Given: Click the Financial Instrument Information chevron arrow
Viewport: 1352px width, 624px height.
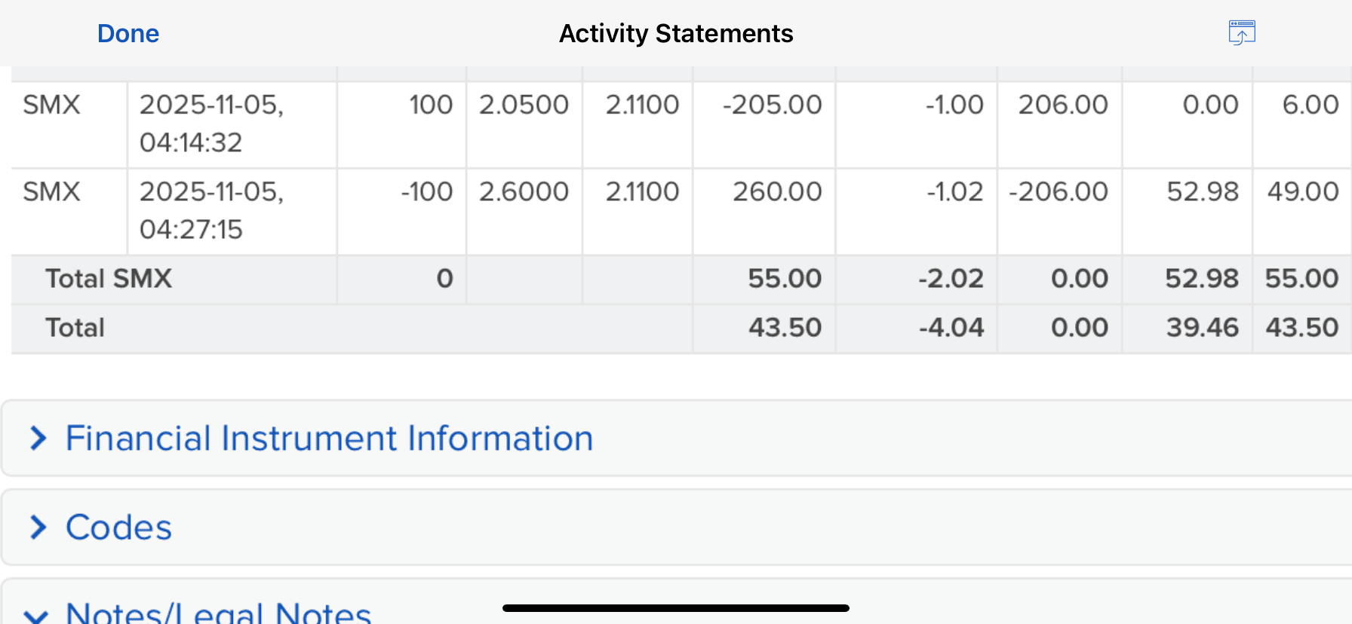Looking at the screenshot, I should pos(38,439).
